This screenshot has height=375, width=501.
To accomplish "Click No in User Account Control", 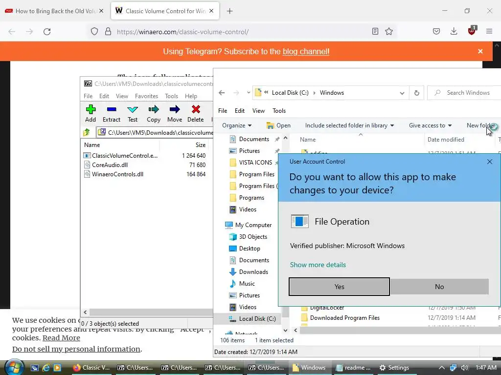I will pyautogui.click(x=439, y=287).
